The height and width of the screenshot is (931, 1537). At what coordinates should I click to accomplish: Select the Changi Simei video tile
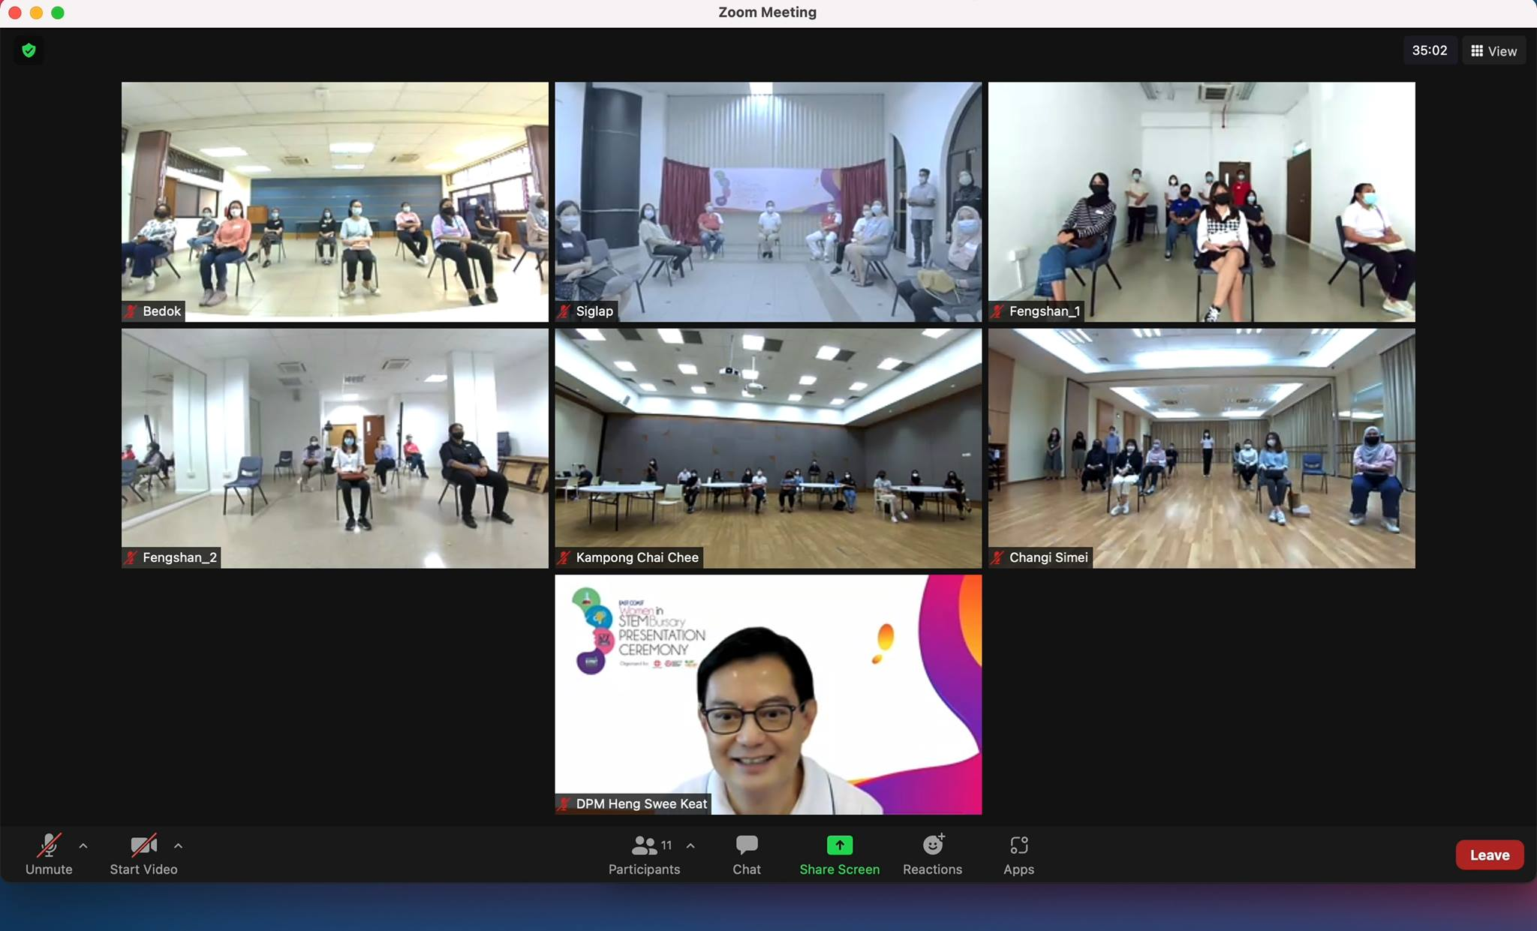(x=1202, y=448)
